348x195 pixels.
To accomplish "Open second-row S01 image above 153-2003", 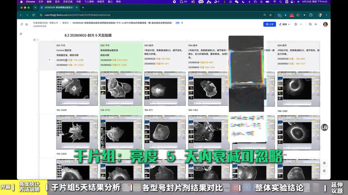I will [77, 132].
